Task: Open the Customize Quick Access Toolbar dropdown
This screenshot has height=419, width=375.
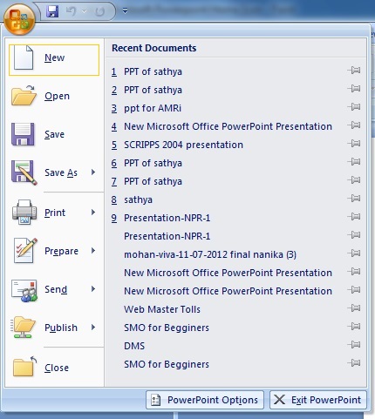Action: [125, 11]
